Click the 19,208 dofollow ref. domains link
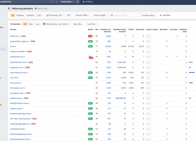This screenshot has width=196, height=141. click(x=108, y=47)
